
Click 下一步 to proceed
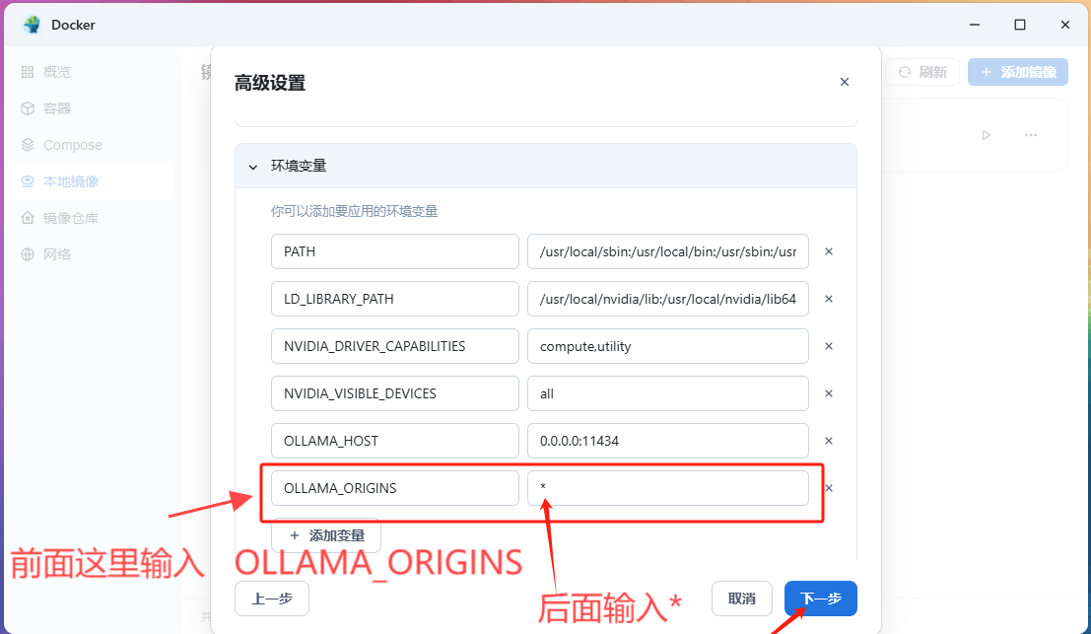(820, 599)
